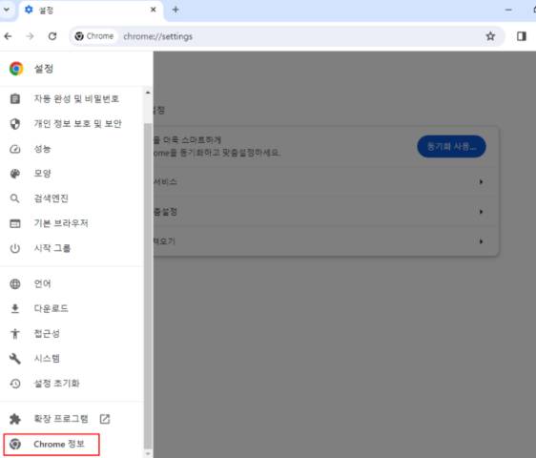Close the 설정 tab
536x458 pixels.
point(154,10)
